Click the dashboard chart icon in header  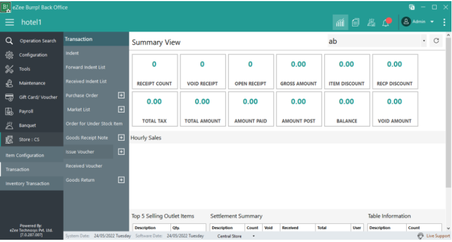click(x=340, y=22)
